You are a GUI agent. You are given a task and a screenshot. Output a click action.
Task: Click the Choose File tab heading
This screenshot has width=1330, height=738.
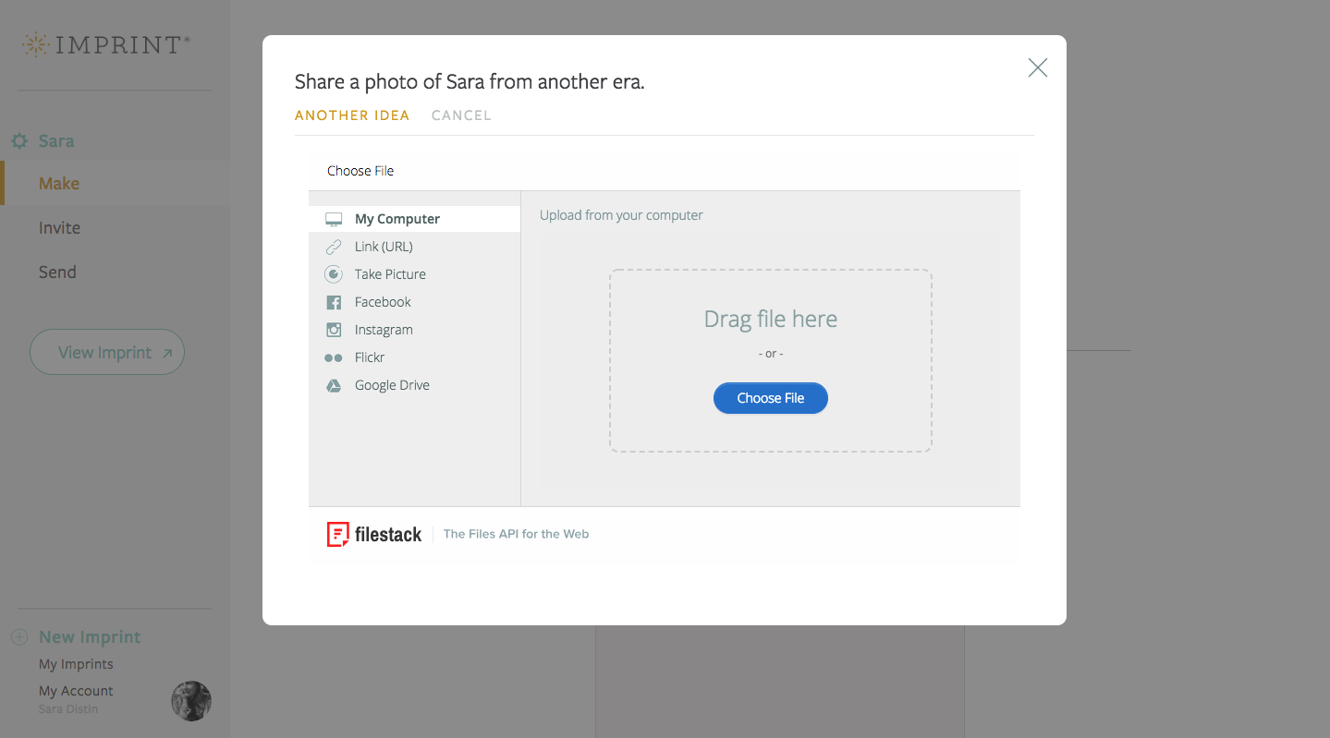point(360,171)
